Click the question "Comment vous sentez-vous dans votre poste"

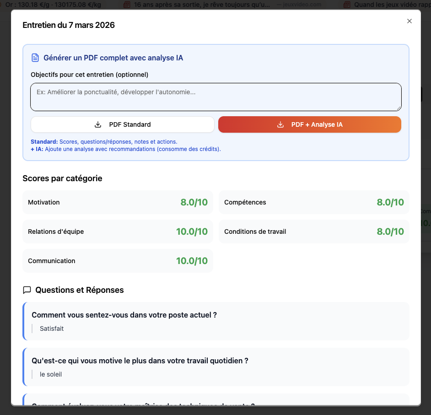point(124,315)
